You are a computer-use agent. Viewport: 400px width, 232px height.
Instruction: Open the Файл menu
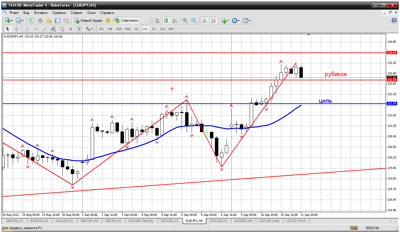[14, 13]
